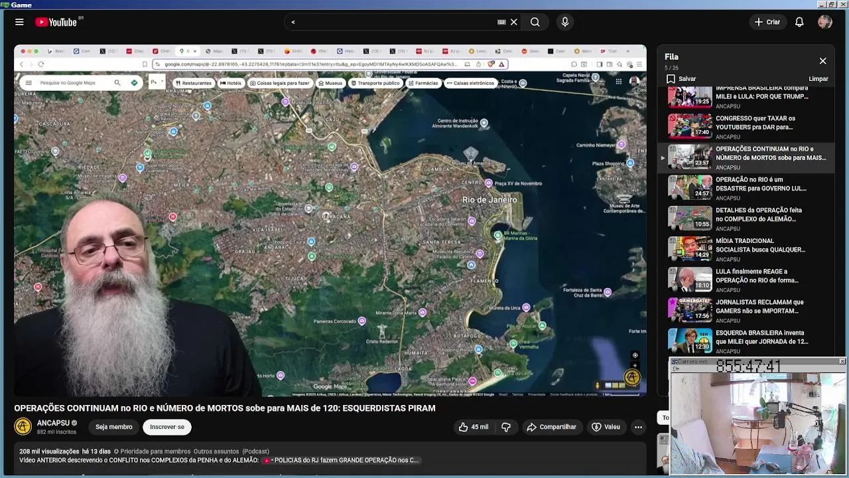Play queue video OPERAÇÃO no RIO é um DESASTRE
Viewport: 849px width, 478px height.
pyautogui.click(x=746, y=188)
